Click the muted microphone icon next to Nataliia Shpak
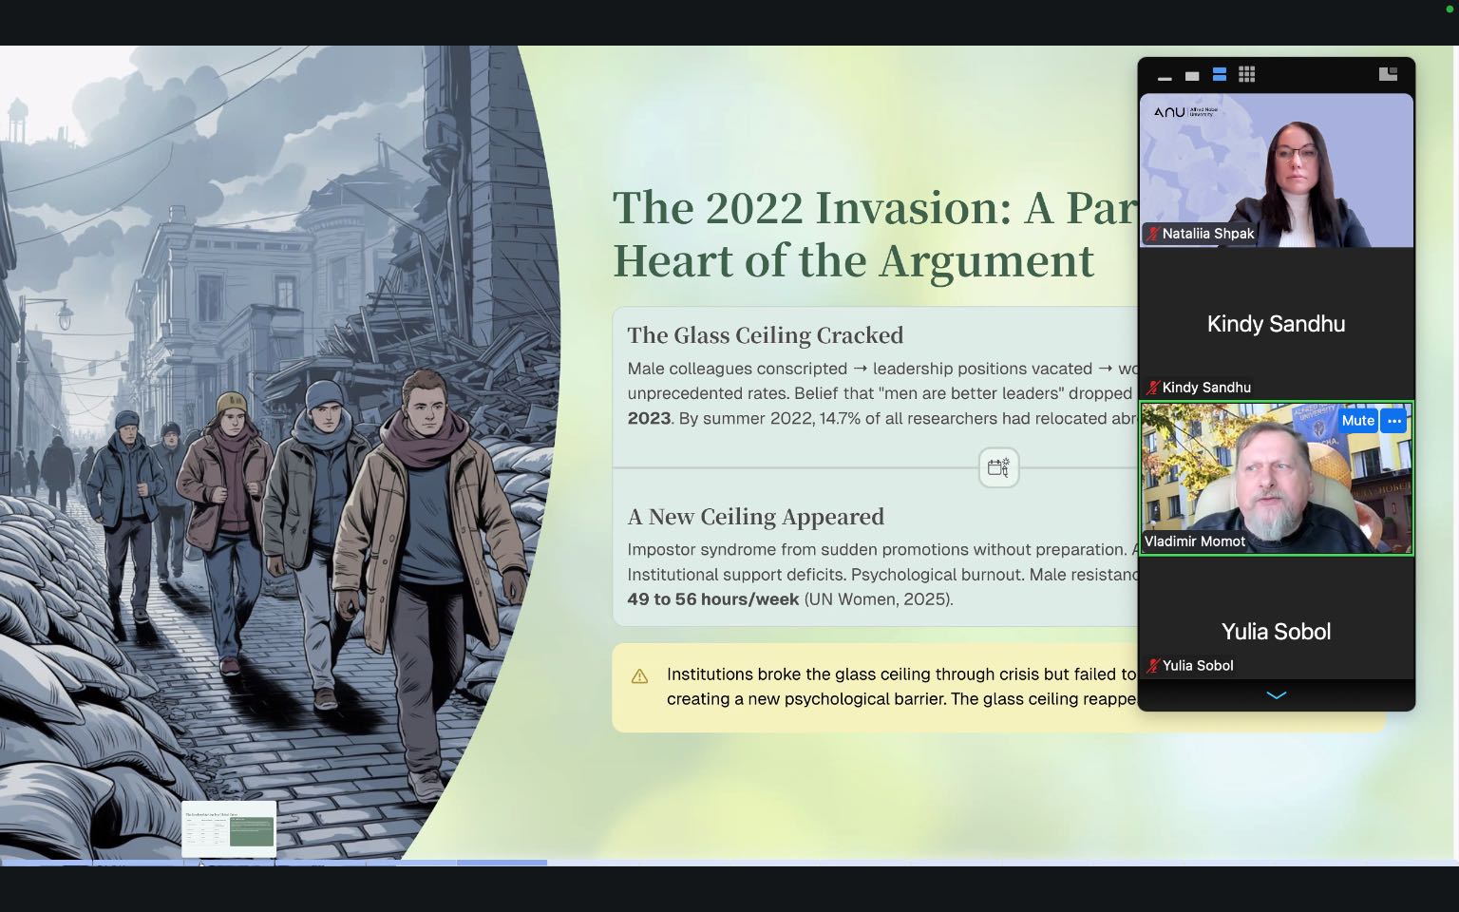1459x912 pixels. 1152,234
